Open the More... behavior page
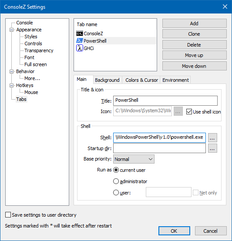Image resolution: width=232 pixels, height=241 pixels. [32, 78]
